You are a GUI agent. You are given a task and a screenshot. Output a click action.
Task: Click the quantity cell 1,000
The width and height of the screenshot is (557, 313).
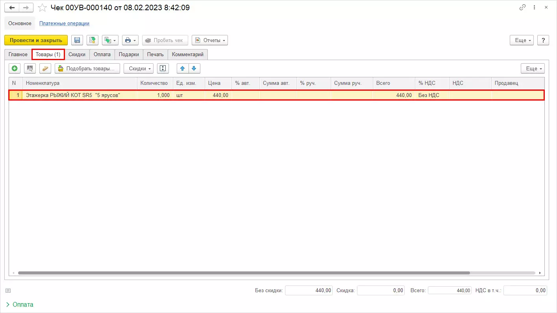155,95
